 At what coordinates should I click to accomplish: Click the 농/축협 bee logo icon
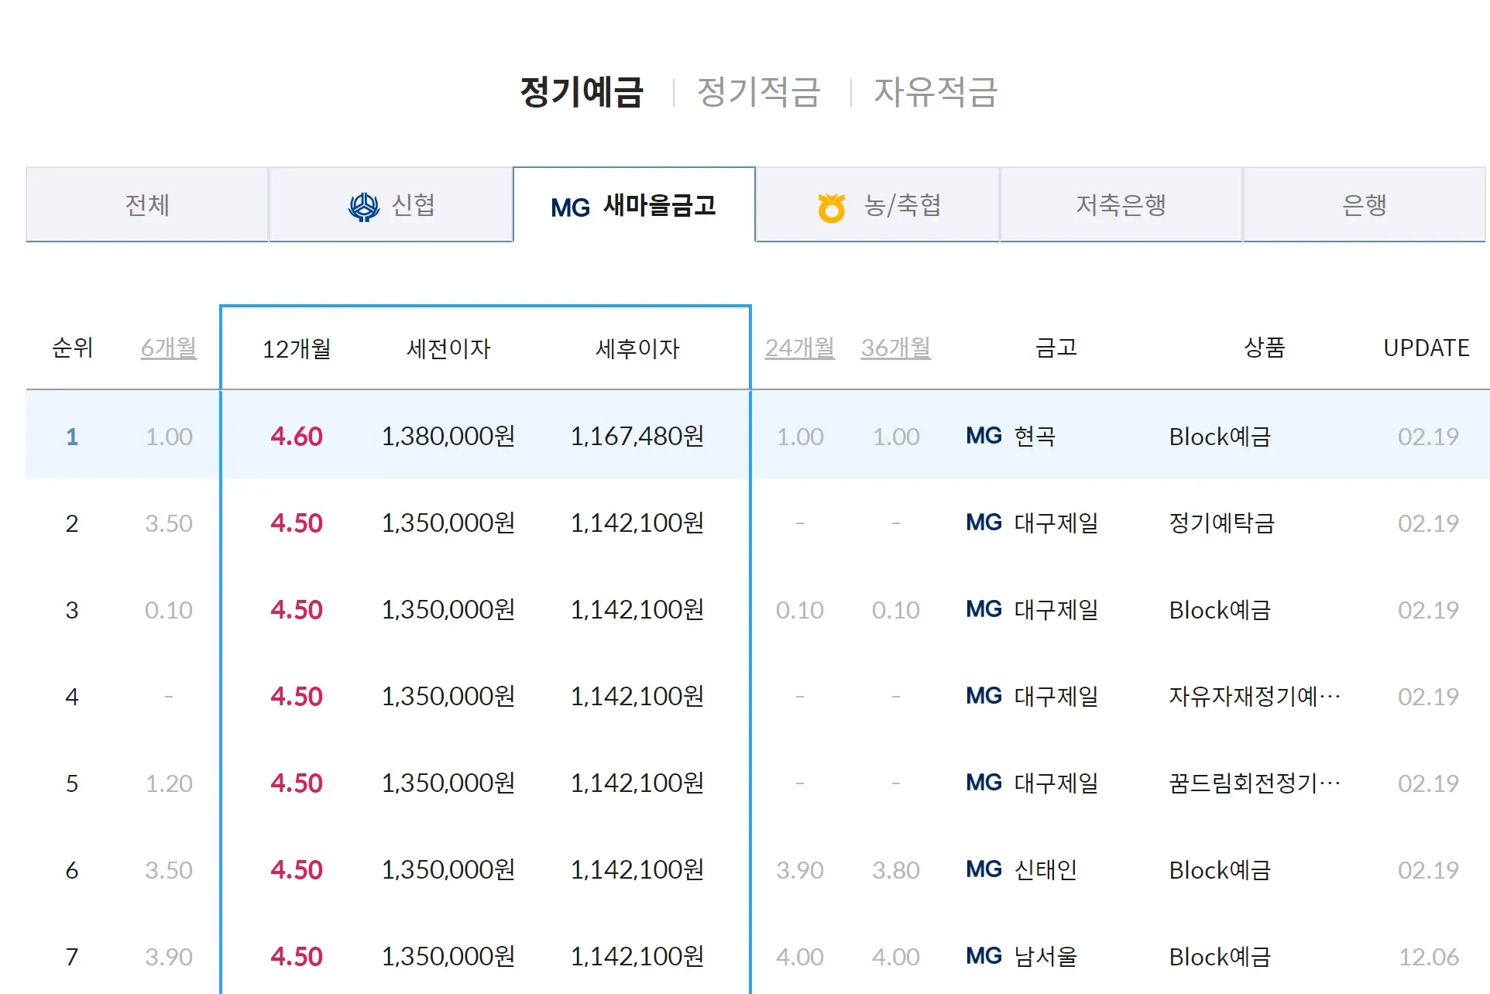click(831, 207)
